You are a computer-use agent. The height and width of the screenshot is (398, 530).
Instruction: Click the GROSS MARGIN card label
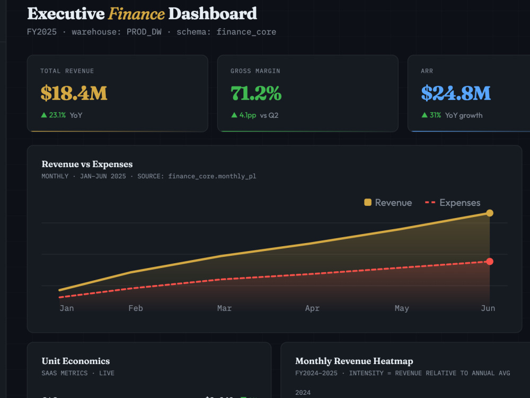[255, 71]
